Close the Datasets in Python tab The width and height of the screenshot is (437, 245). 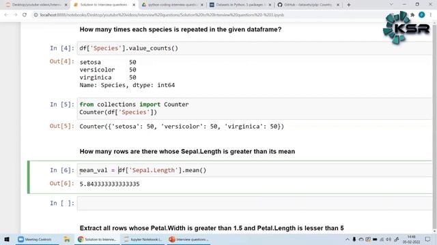pyautogui.click(x=270, y=5)
